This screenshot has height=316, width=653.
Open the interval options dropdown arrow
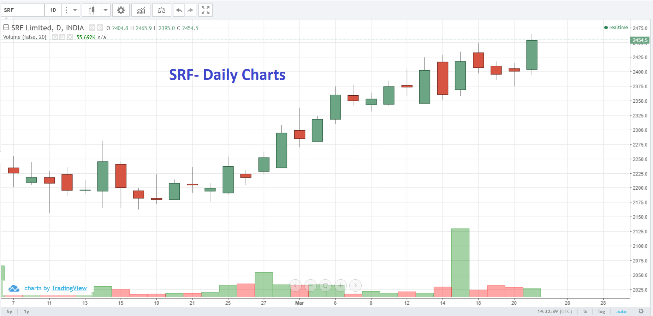pos(75,10)
